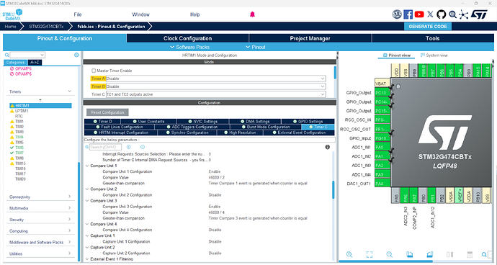Open the Burst Mode Configuration tab
The image size is (497, 265).
click(266, 127)
